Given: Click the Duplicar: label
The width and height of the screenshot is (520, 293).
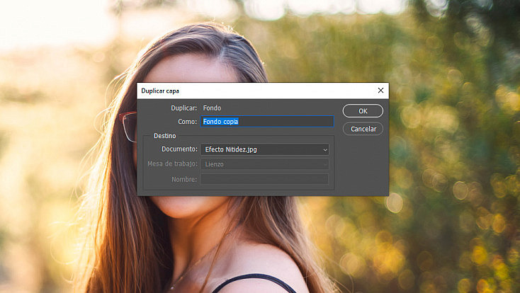Looking at the screenshot, I should 183,108.
